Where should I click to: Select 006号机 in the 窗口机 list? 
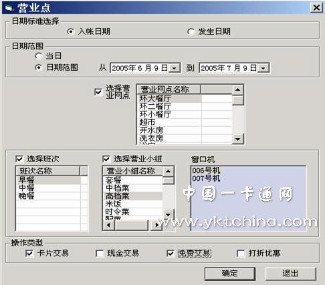[x=206, y=171]
